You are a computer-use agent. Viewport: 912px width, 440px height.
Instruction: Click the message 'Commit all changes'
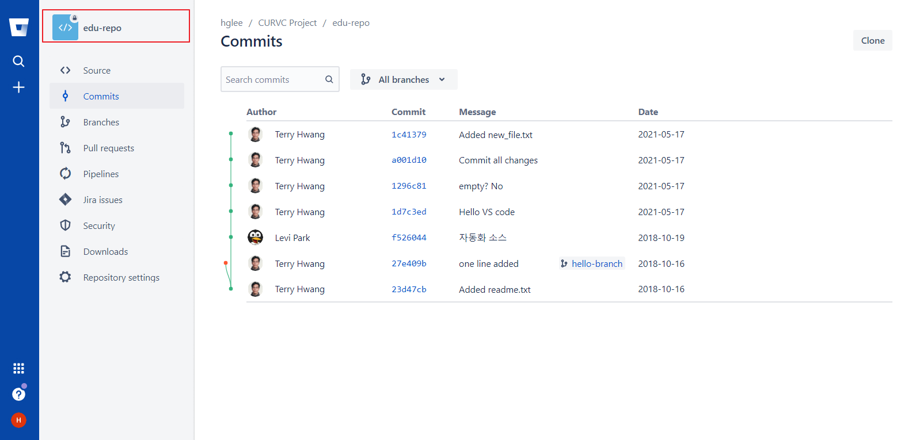coord(498,160)
